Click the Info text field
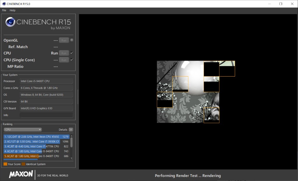 point(46,115)
